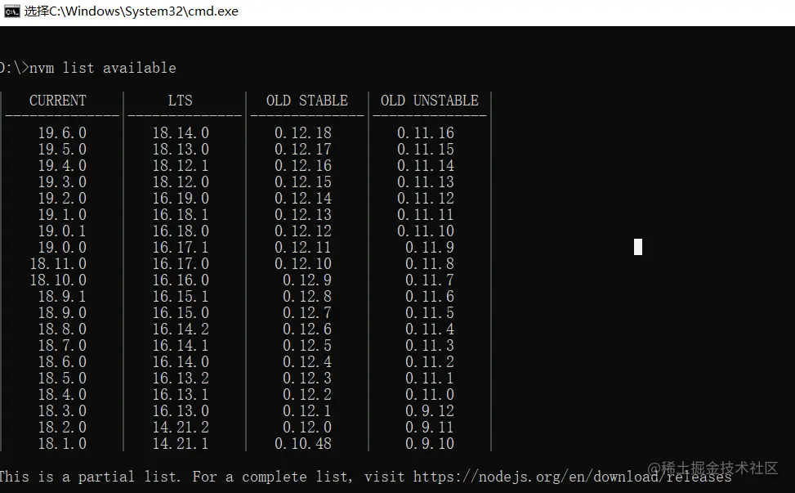This screenshot has height=493, width=795.
Task: Click old unstable version 0.9.10
Action: pyautogui.click(x=430, y=443)
